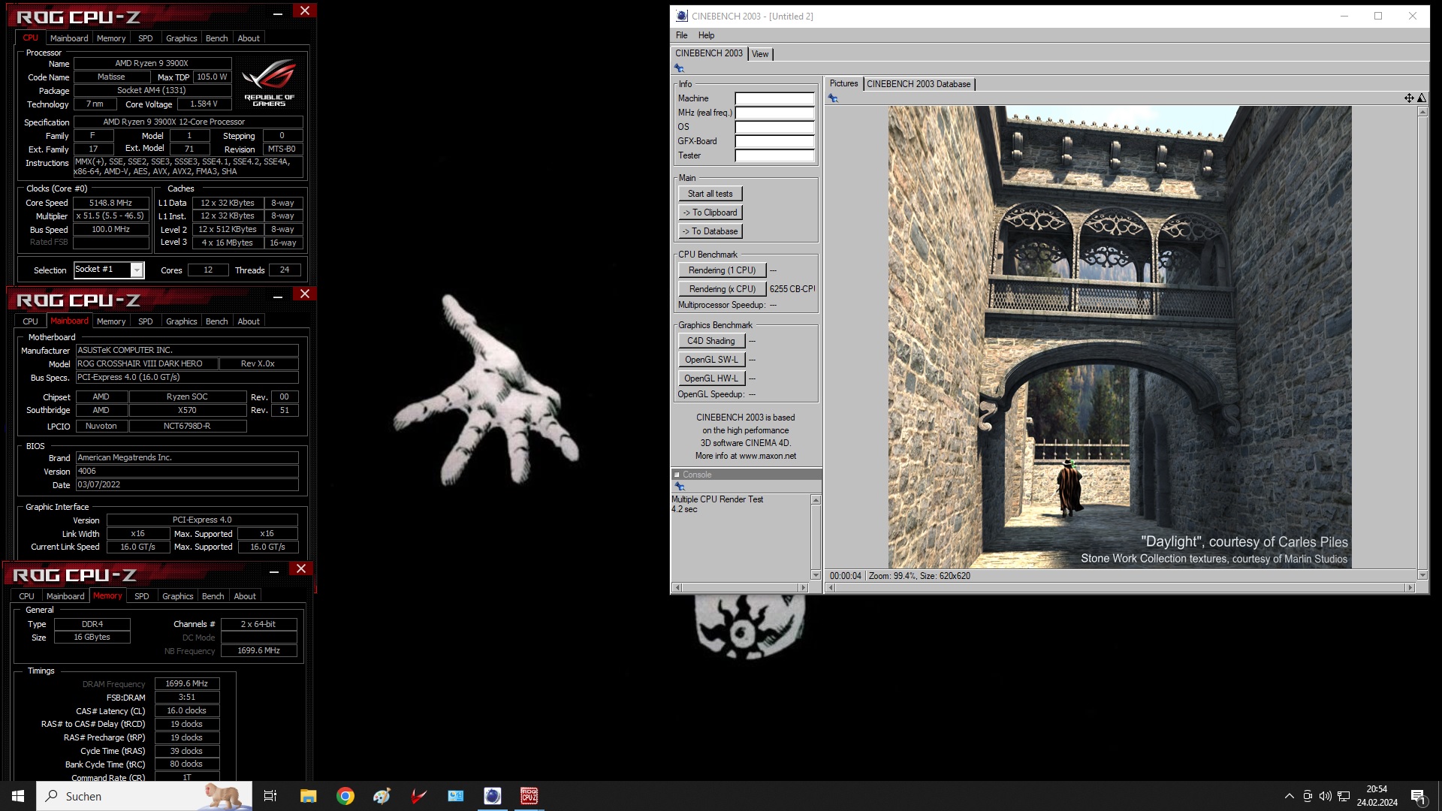The height and width of the screenshot is (811, 1442).
Task: Open the network icon in the tray
Action: [1344, 796]
